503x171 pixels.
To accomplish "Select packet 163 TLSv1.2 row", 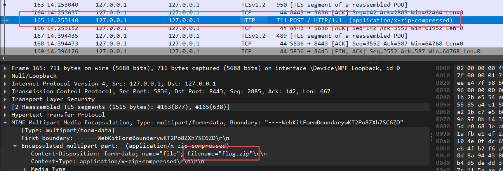I will (233, 5).
